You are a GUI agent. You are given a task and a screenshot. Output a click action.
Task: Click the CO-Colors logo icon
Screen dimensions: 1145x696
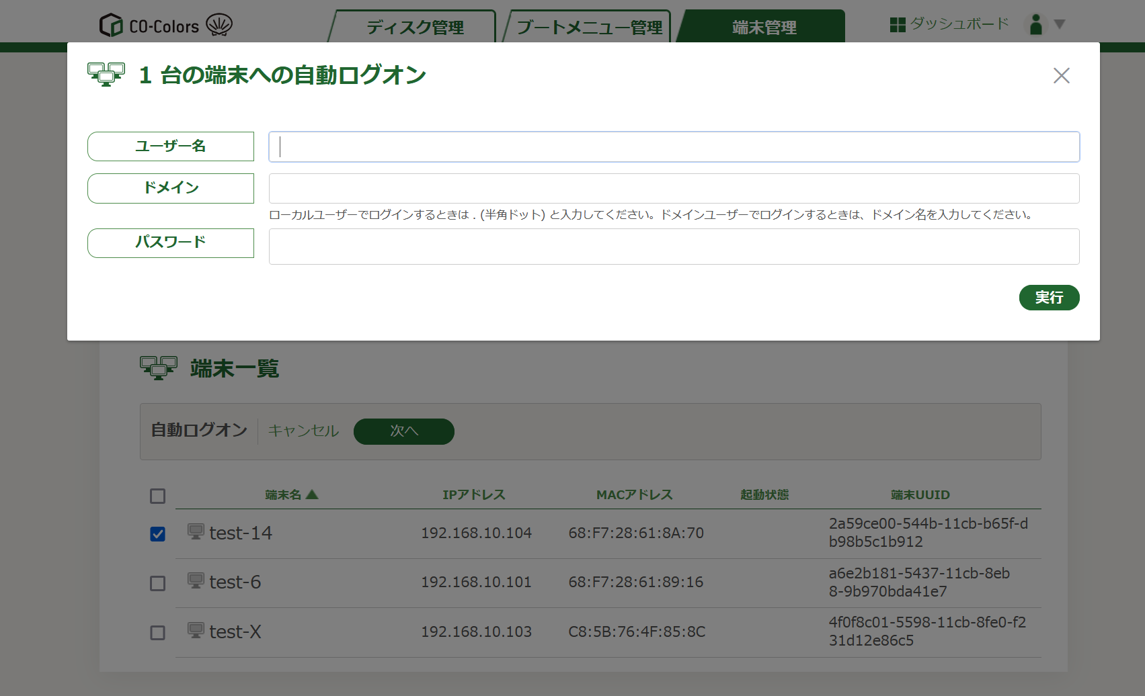pos(111,26)
